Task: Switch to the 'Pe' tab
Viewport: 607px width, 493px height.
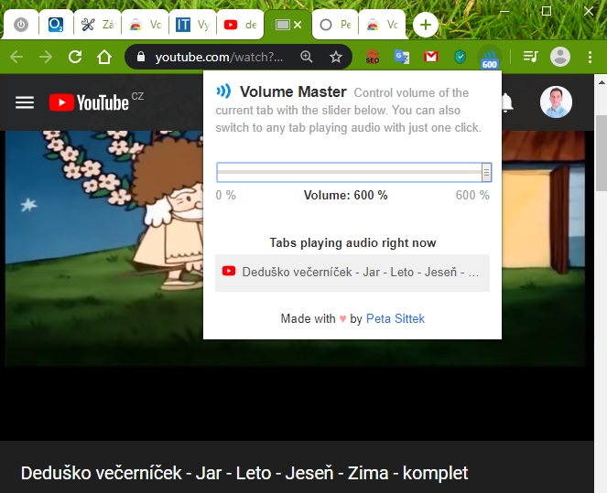Action: tap(335, 25)
